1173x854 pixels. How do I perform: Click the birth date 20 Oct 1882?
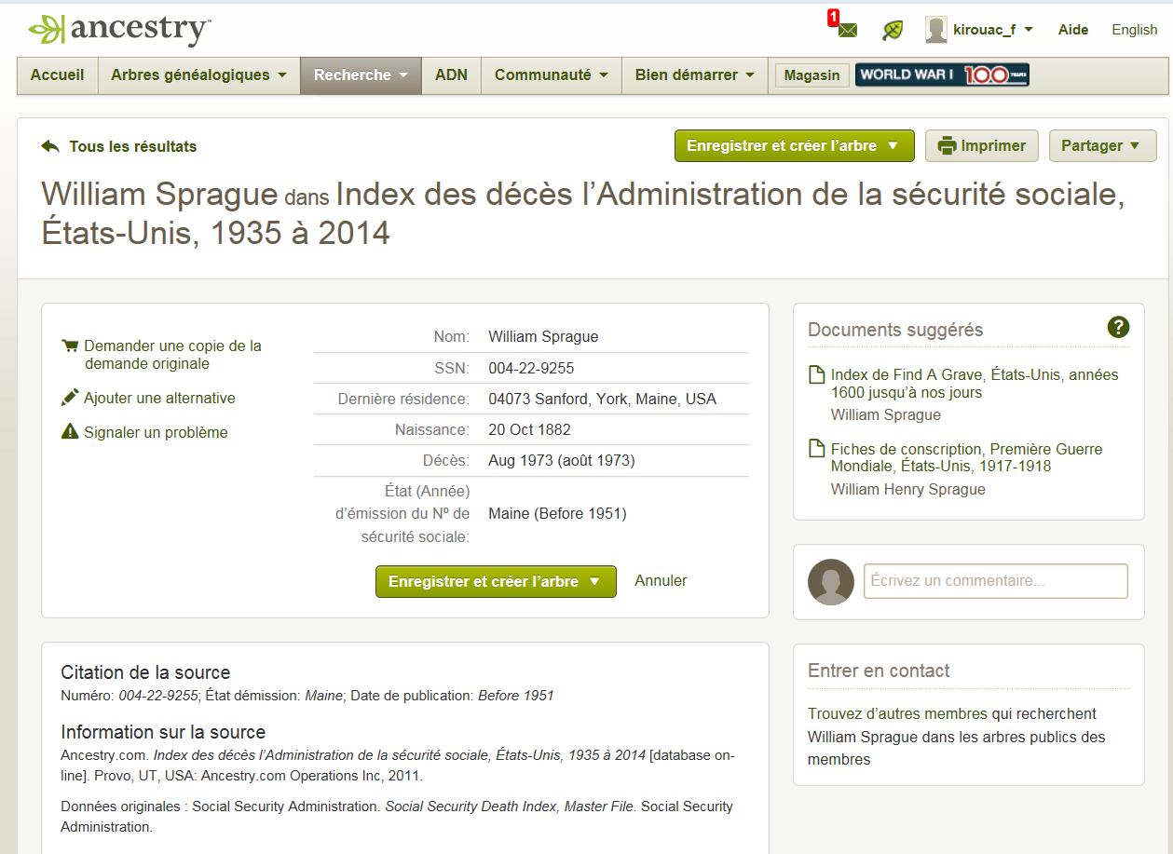click(529, 430)
